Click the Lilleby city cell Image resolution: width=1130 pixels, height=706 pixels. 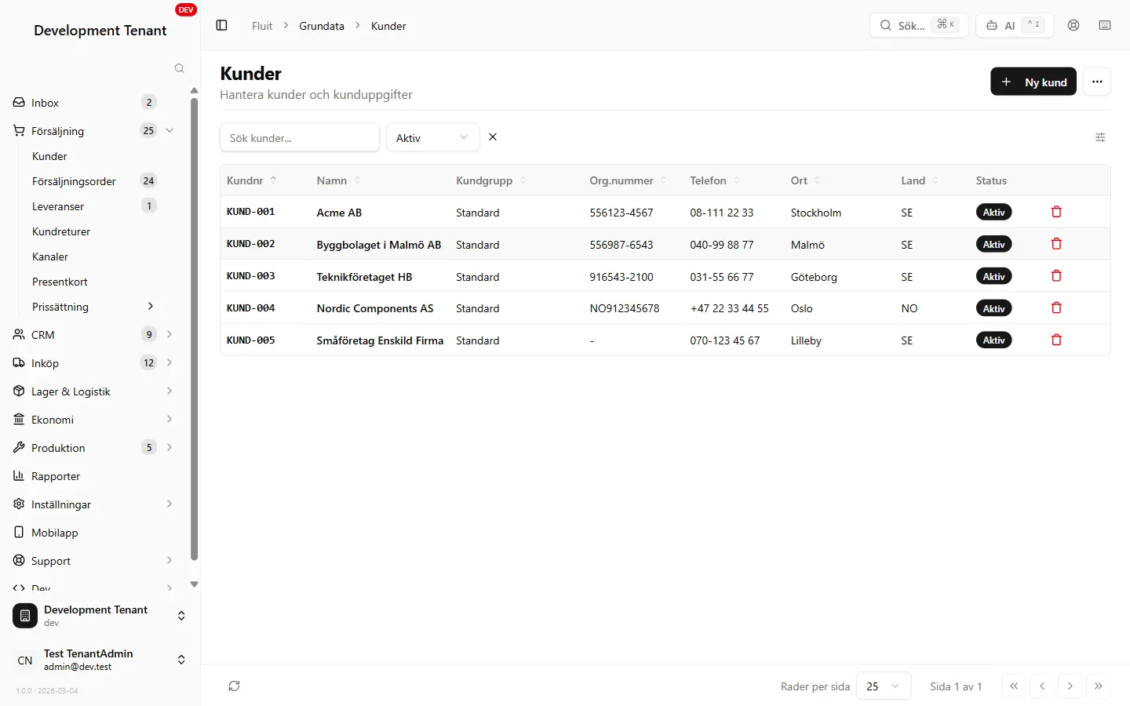pos(806,340)
